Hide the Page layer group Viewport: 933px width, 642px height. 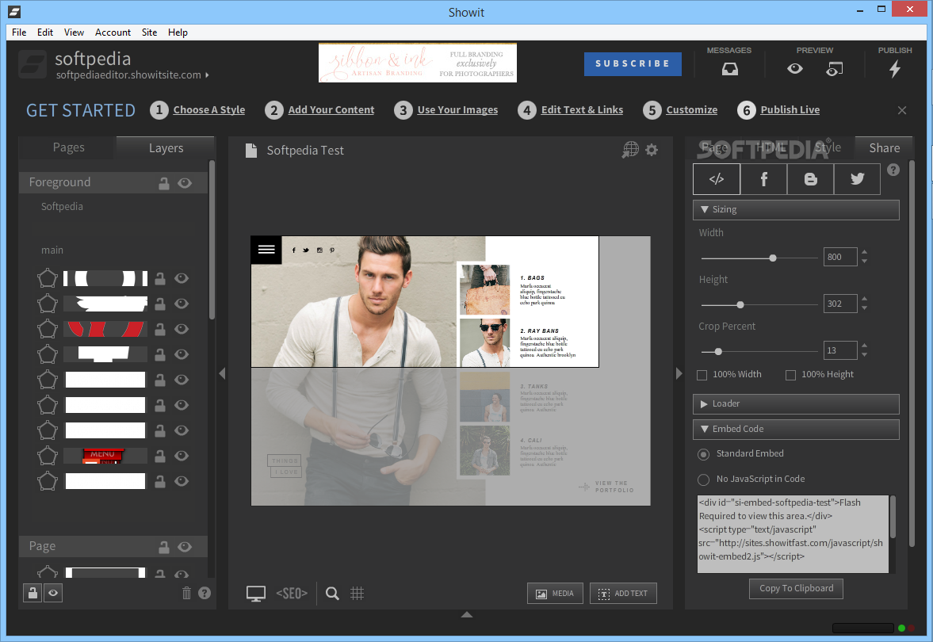[185, 546]
